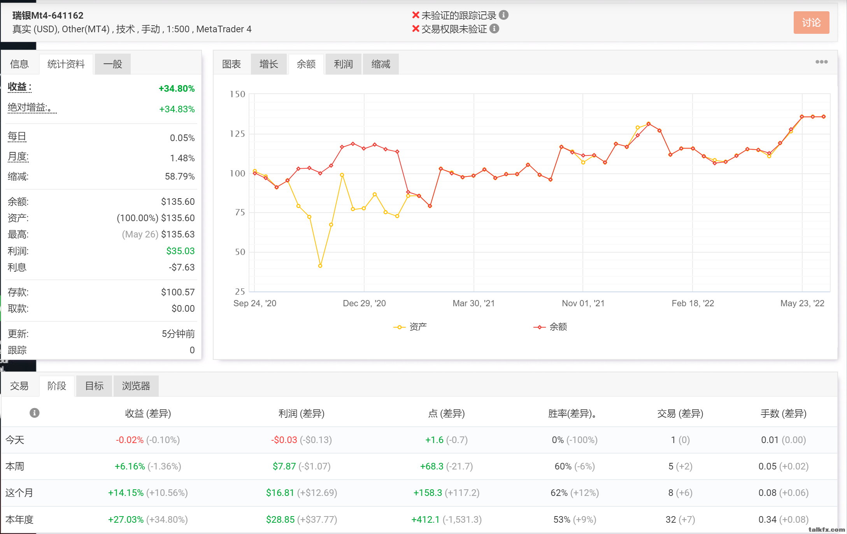Select the 阶段 tab in lower panel
This screenshot has height=534, width=847.
[57, 386]
